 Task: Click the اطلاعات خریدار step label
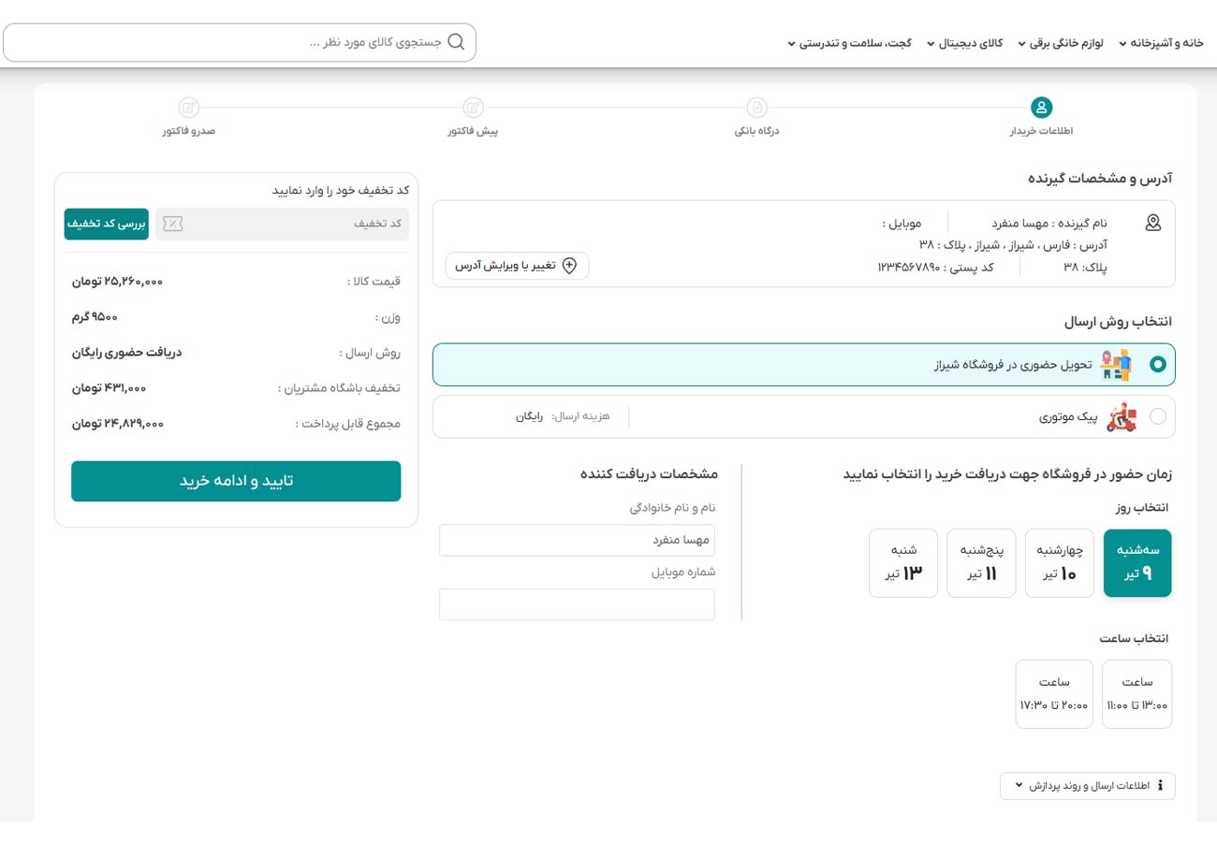1041,131
